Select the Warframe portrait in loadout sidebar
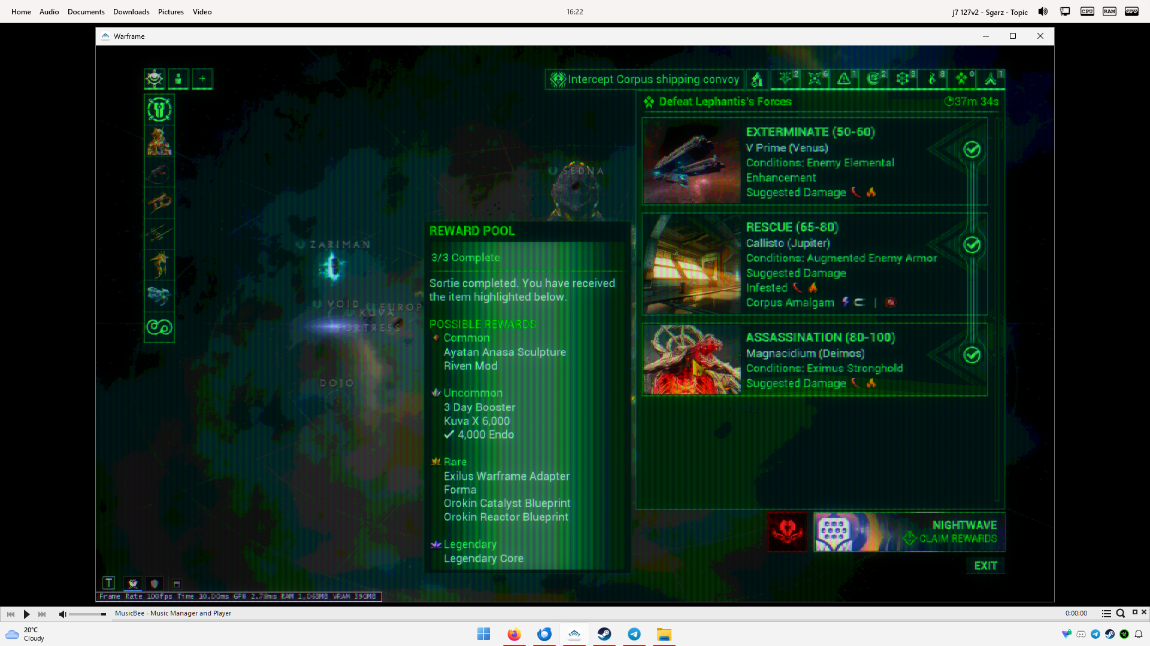The image size is (1150, 646). click(x=159, y=141)
